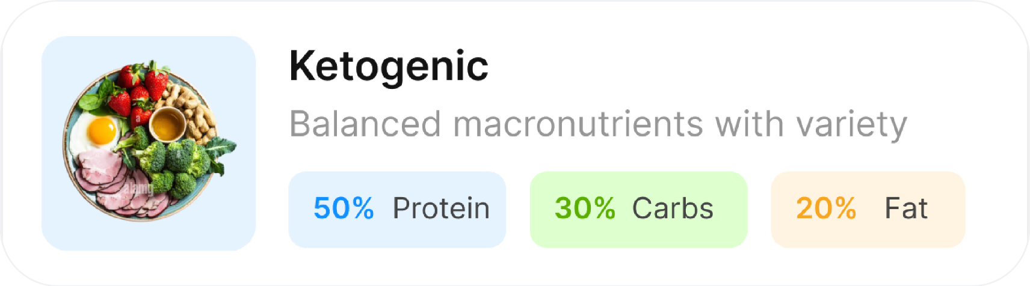Select the Carbs label text
The image size is (1030, 286).
pos(673,208)
